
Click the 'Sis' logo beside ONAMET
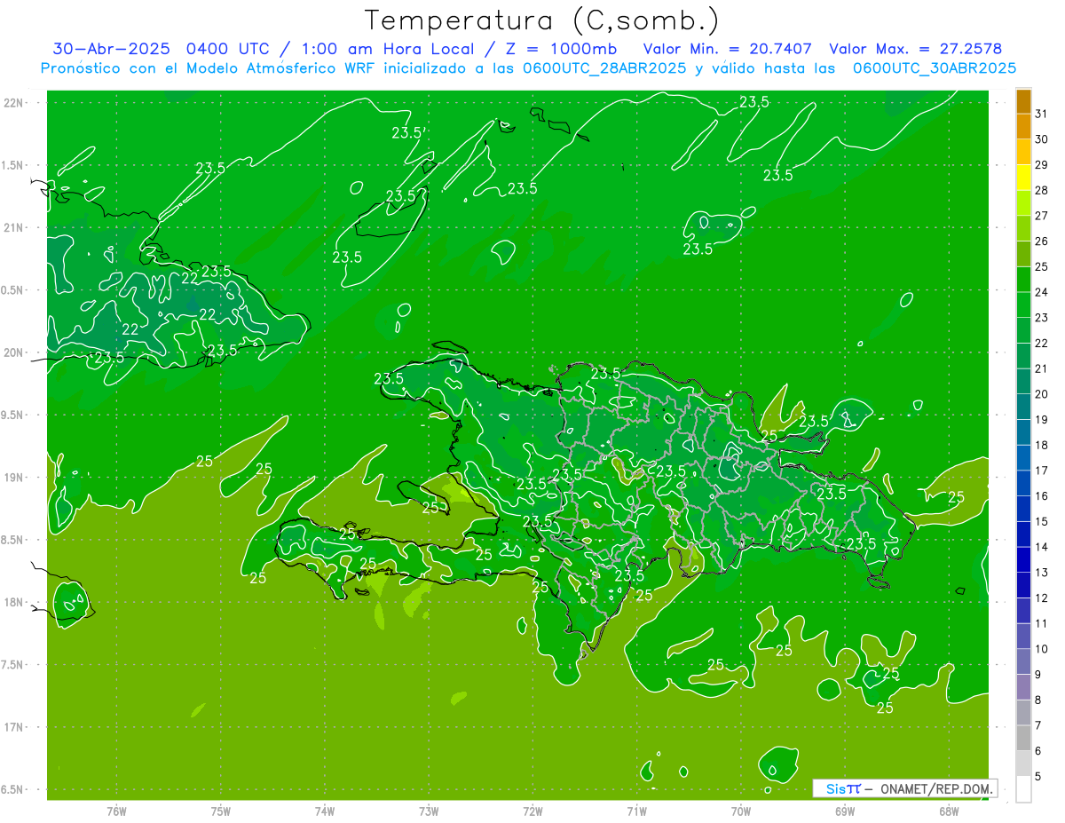pyautogui.click(x=836, y=788)
